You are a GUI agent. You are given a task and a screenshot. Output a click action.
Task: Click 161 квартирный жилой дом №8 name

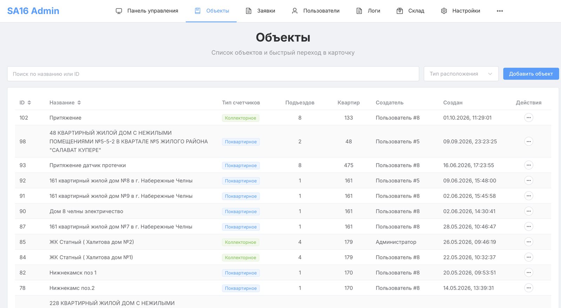(121, 181)
